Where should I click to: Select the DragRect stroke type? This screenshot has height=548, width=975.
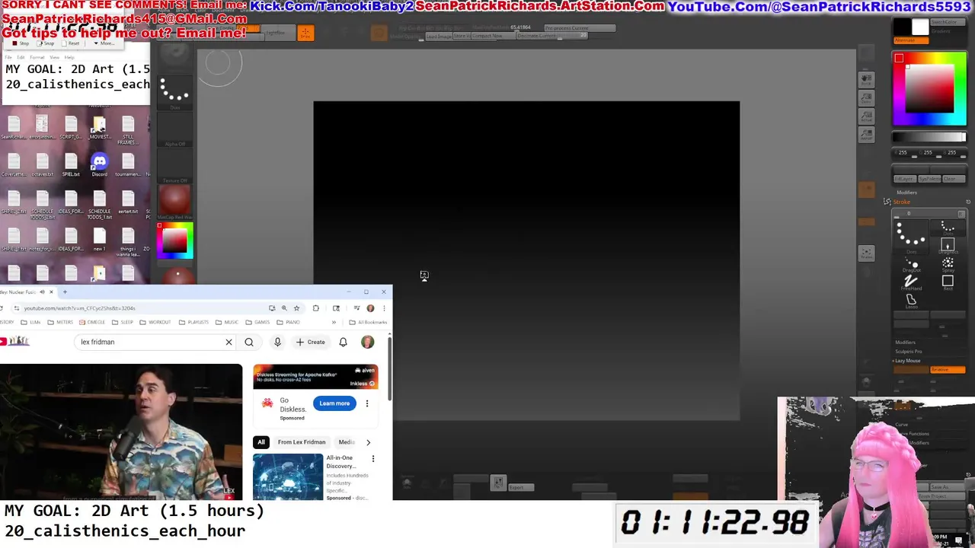click(x=948, y=244)
